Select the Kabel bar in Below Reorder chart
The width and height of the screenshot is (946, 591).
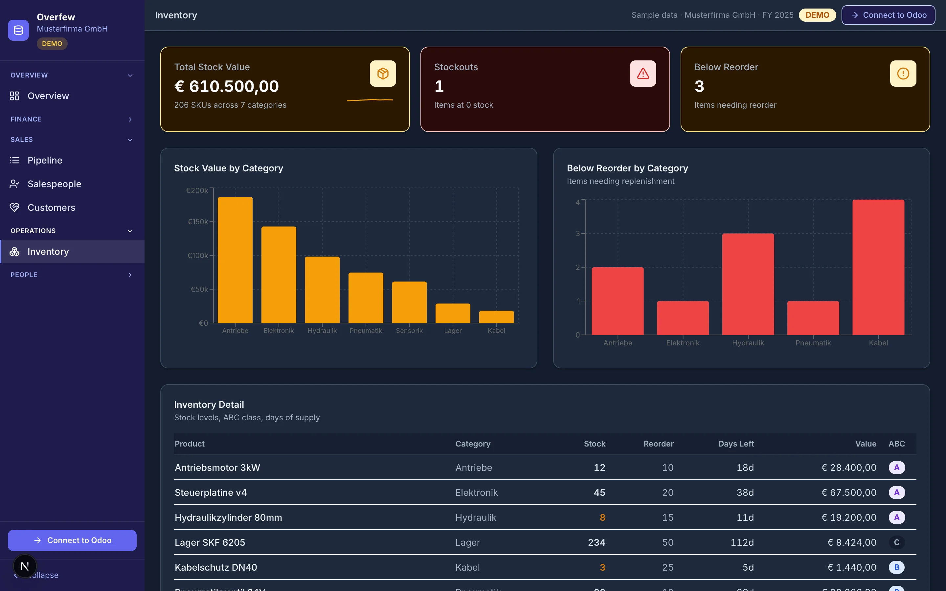coord(878,267)
